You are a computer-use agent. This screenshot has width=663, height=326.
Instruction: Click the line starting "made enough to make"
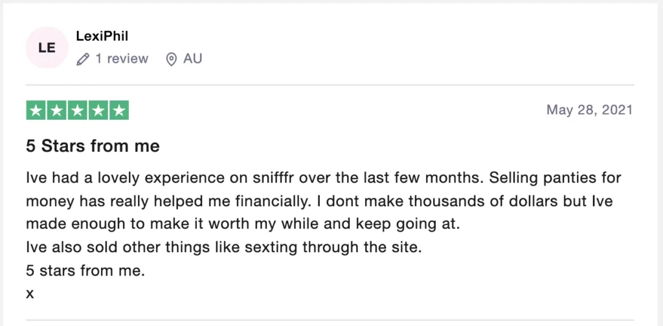click(243, 224)
